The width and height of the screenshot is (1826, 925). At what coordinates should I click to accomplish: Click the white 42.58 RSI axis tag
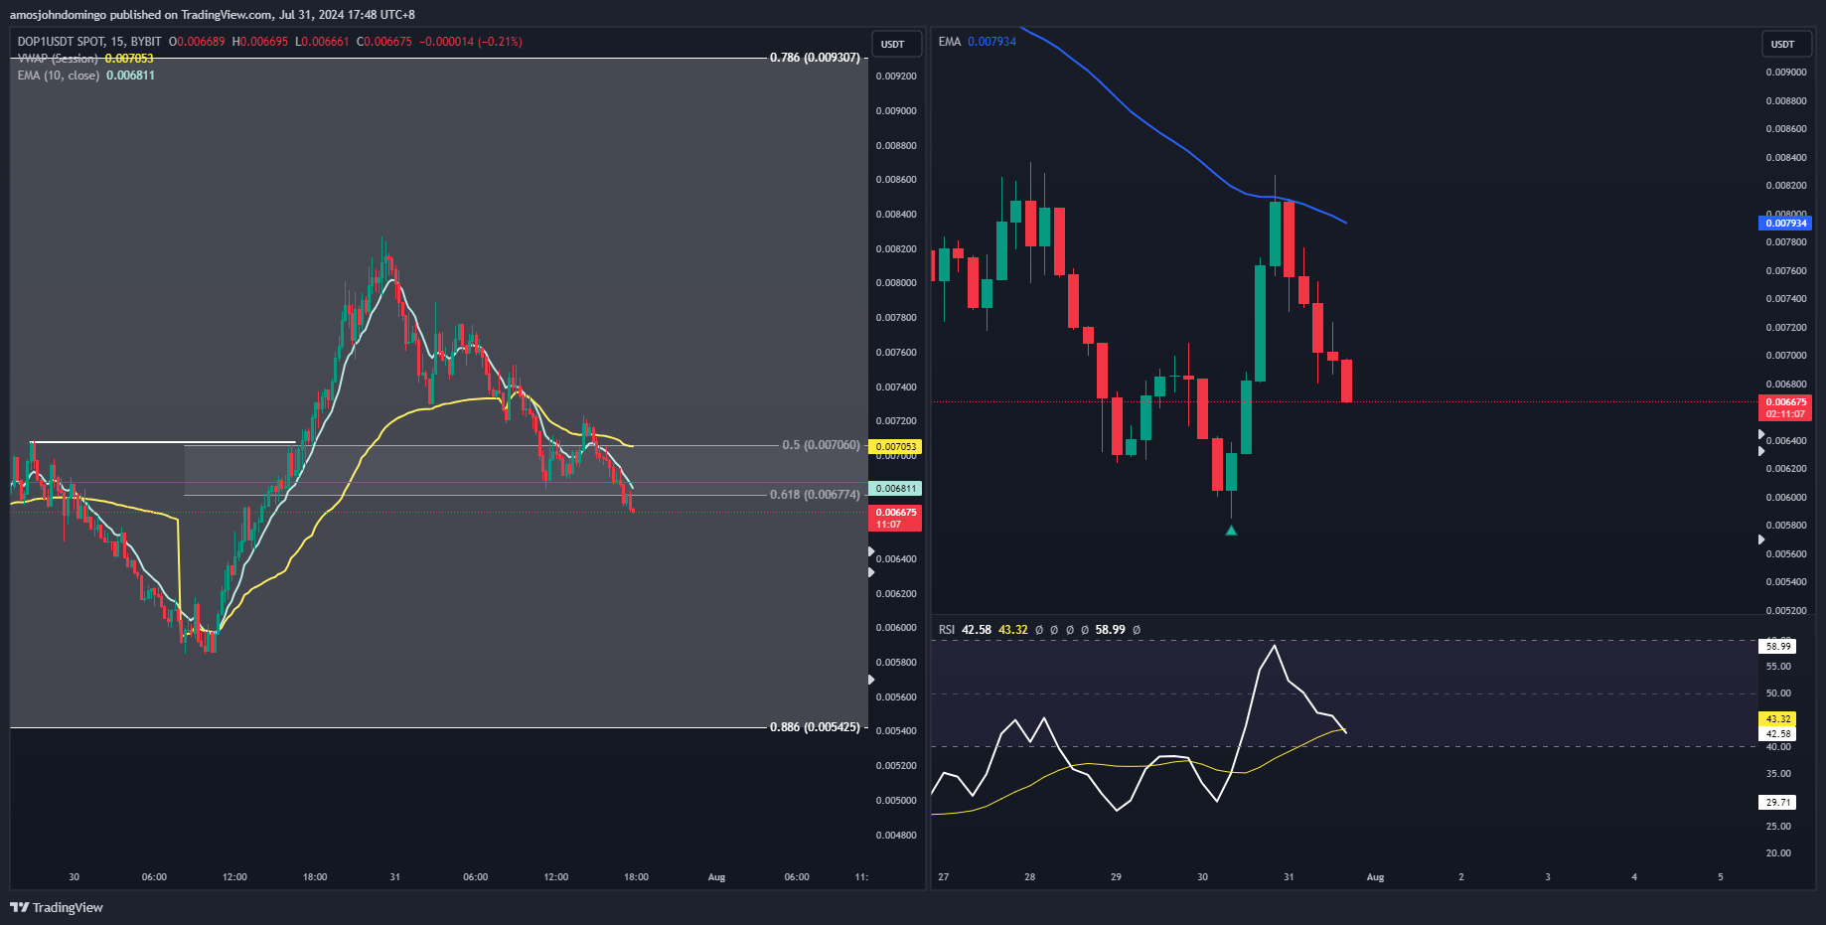click(x=1777, y=734)
